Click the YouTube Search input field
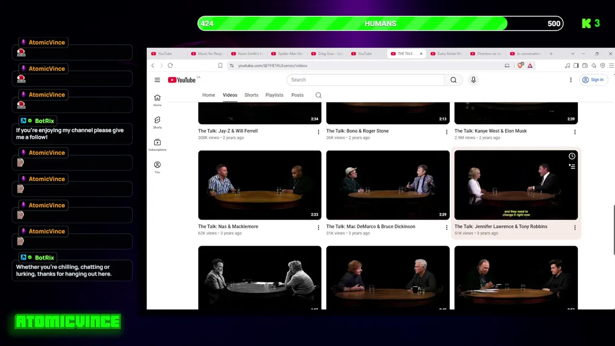The width and height of the screenshot is (615, 346). click(x=365, y=80)
